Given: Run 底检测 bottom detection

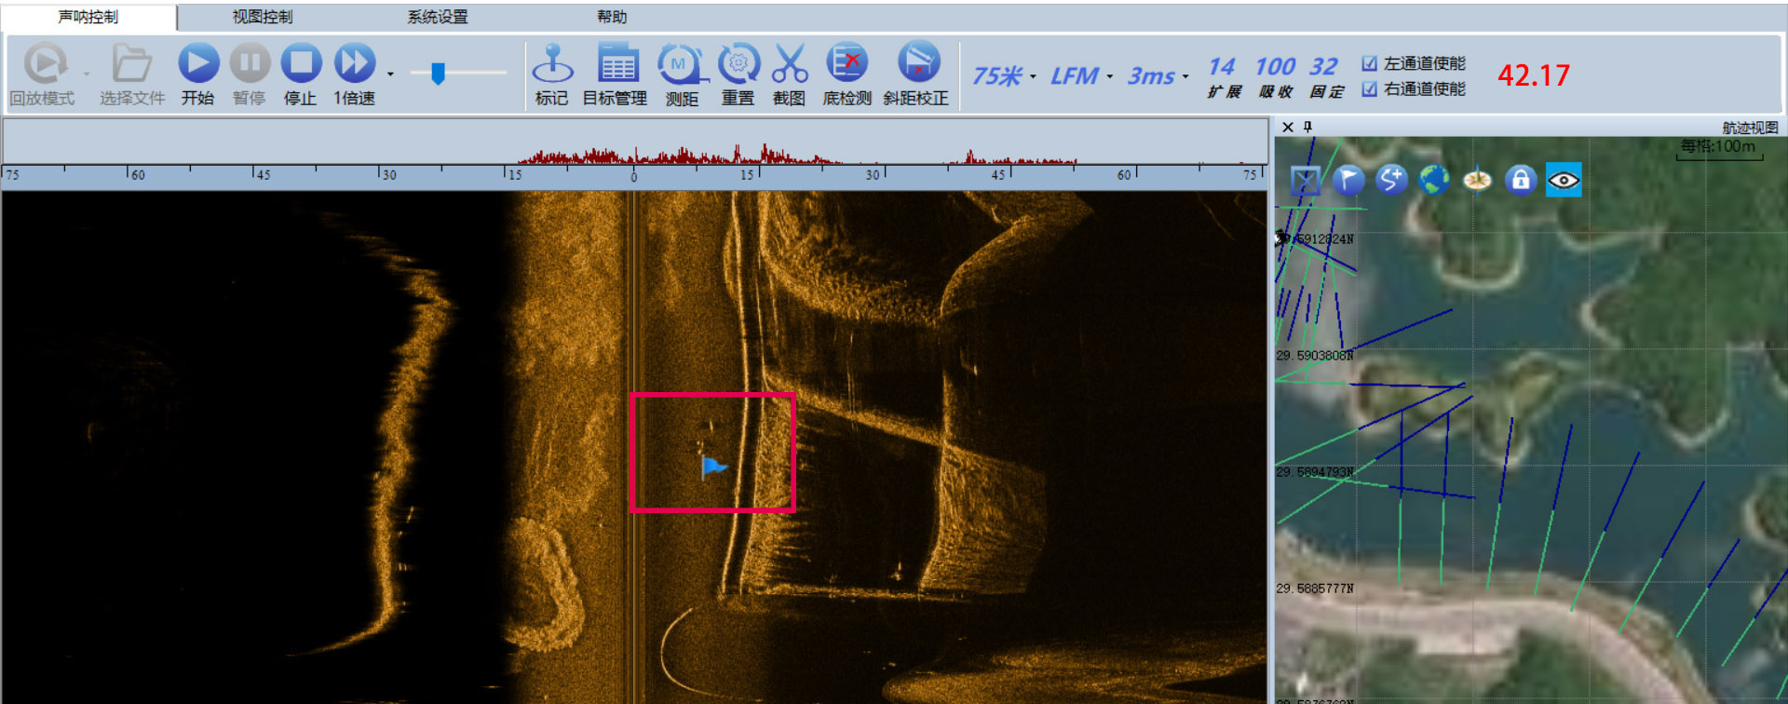Looking at the screenshot, I should click(x=847, y=65).
